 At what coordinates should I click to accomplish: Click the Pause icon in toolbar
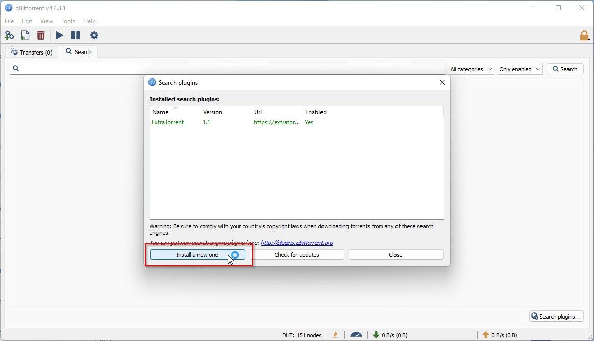pyautogui.click(x=76, y=36)
